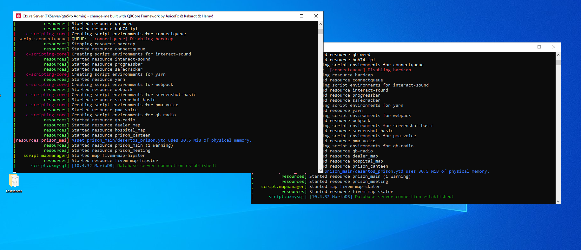
Task: Click scroll-down arrow in background console scrollbar
Action: (558, 202)
